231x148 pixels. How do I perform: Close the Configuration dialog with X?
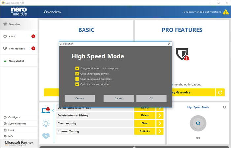pos(169,44)
